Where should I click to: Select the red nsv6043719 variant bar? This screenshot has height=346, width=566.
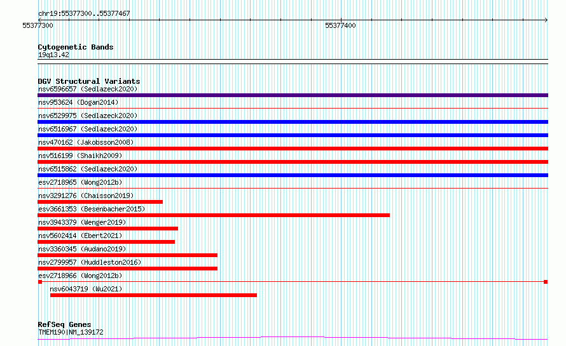point(153,295)
